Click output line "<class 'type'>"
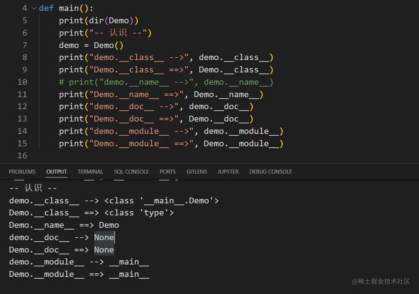The height and width of the screenshot is (294, 419). 91,213
